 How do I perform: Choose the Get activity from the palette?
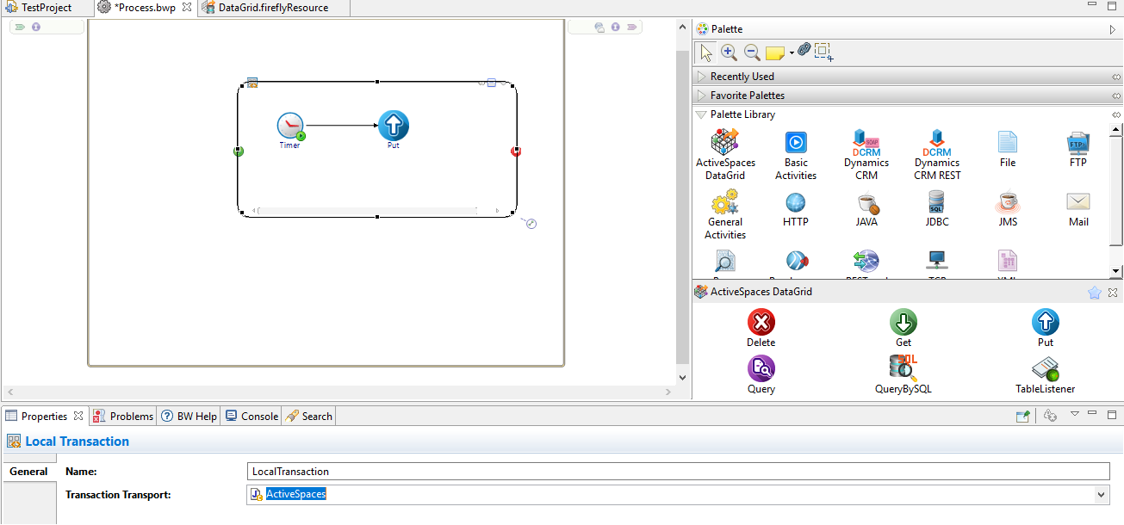[903, 324]
